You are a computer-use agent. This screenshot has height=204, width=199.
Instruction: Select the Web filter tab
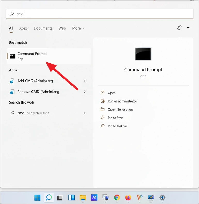[62, 28]
